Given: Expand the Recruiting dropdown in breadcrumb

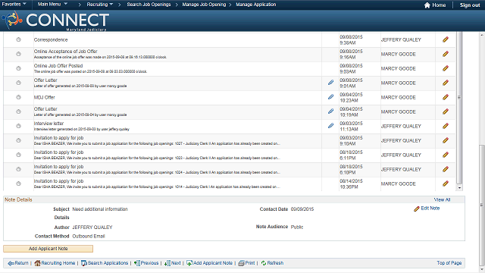Looking at the screenshot, I should tap(99, 5).
